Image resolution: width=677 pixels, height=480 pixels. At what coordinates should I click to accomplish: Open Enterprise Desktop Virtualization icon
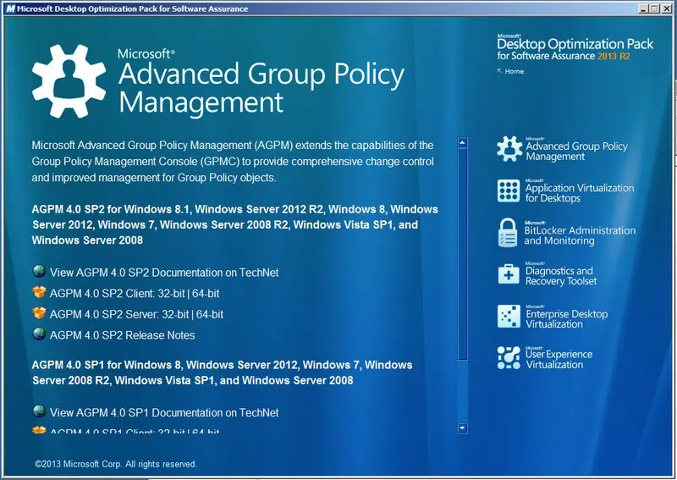pos(509,317)
